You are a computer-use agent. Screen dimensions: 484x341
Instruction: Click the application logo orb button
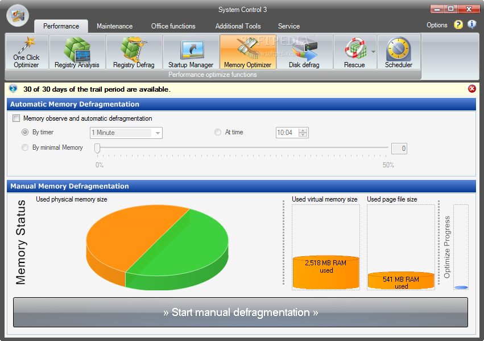(x=18, y=15)
